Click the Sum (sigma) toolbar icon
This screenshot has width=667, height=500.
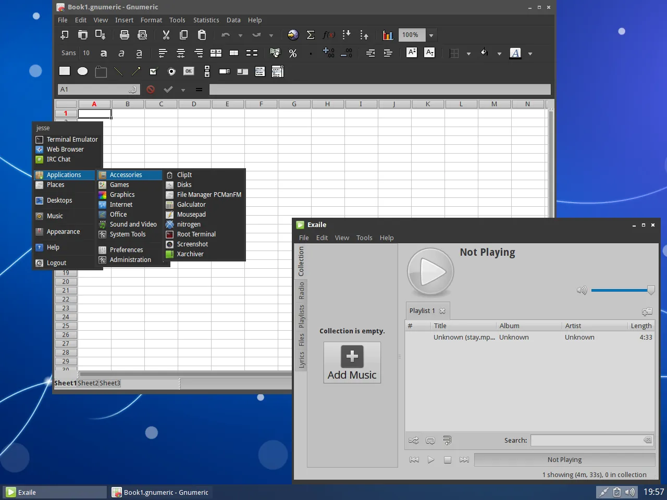click(x=311, y=35)
